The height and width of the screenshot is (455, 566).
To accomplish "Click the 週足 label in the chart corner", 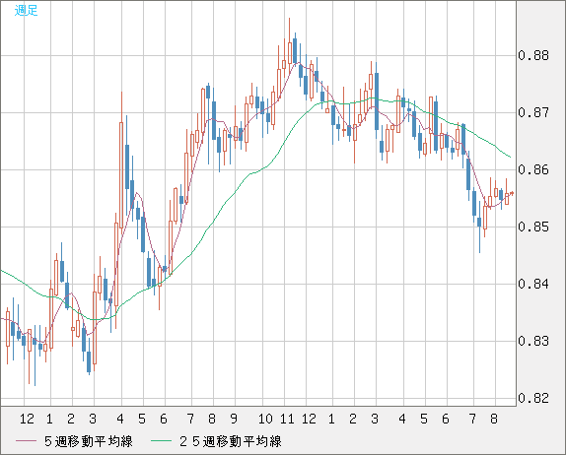I will (26, 11).
